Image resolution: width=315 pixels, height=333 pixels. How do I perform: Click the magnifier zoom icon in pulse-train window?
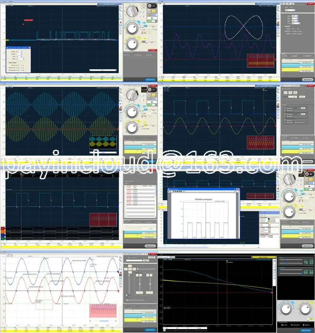coord(120,10)
